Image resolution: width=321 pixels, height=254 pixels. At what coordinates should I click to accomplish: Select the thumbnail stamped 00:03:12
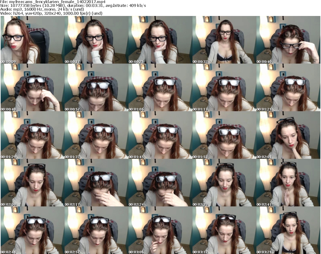click(224, 230)
